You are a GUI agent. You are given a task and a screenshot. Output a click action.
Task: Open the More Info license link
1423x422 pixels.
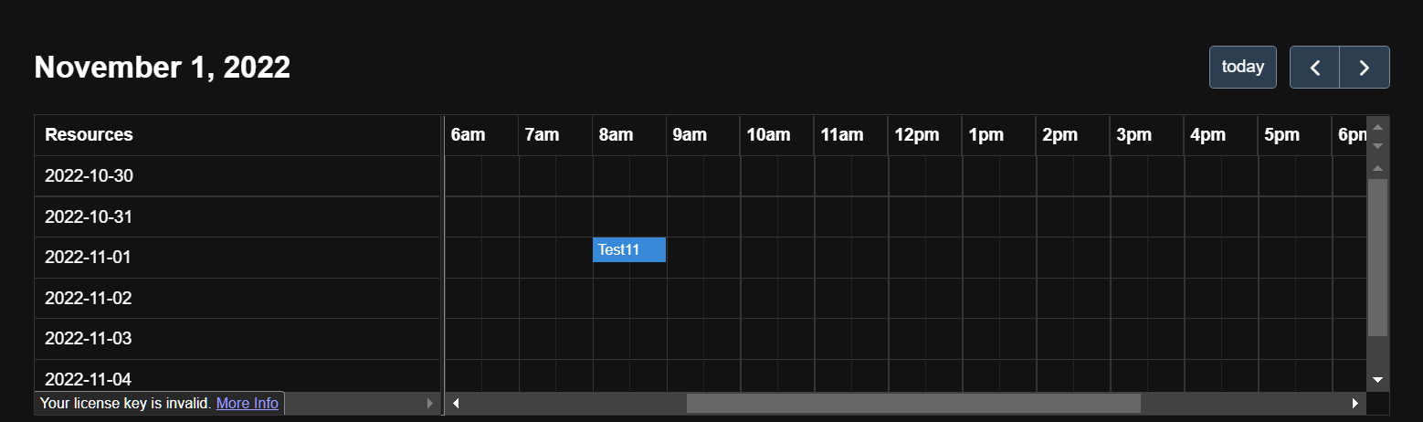point(248,403)
